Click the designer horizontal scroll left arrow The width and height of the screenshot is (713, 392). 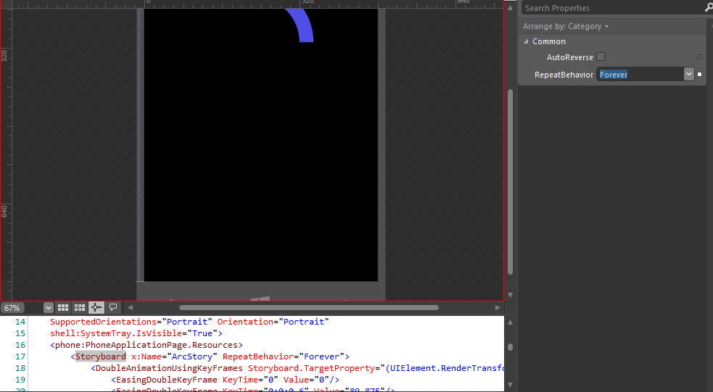coord(131,308)
